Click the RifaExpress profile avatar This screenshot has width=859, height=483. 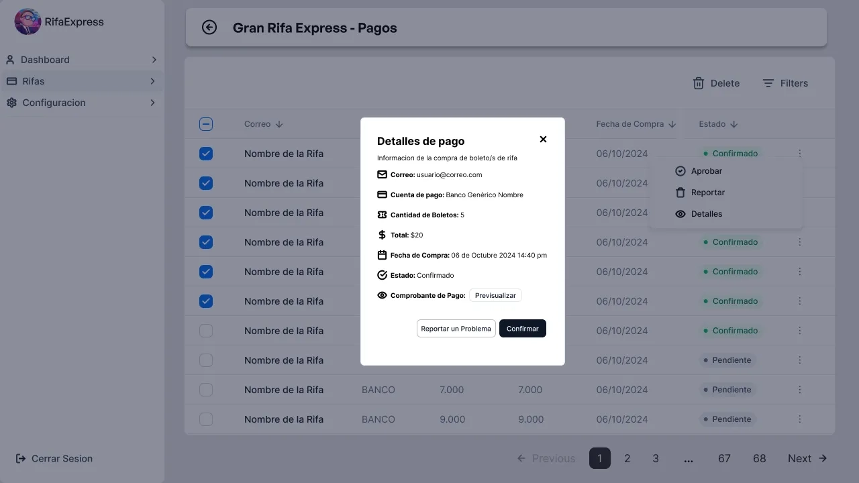pos(27,21)
